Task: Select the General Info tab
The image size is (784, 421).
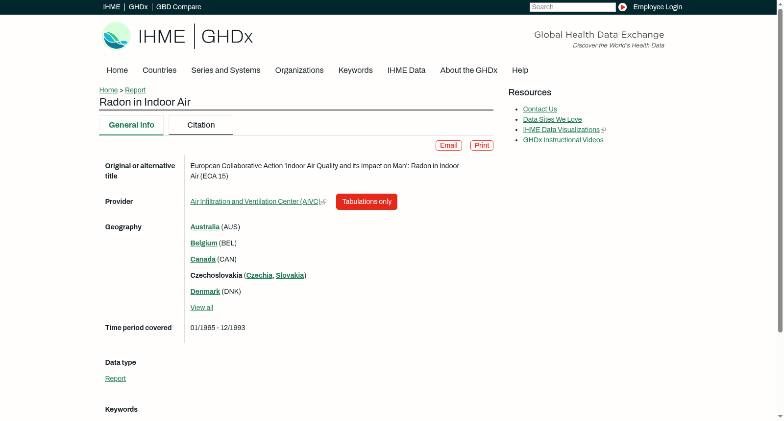Action: (131, 125)
